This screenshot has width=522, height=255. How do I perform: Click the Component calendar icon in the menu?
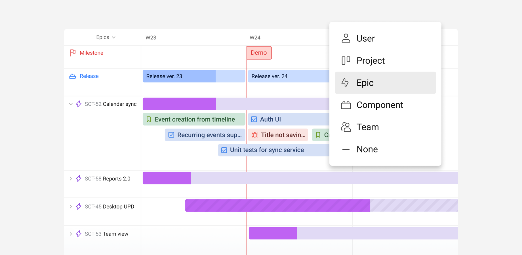pos(346,105)
